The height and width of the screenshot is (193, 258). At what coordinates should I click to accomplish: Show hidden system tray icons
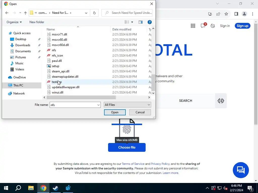click(207, 188)
